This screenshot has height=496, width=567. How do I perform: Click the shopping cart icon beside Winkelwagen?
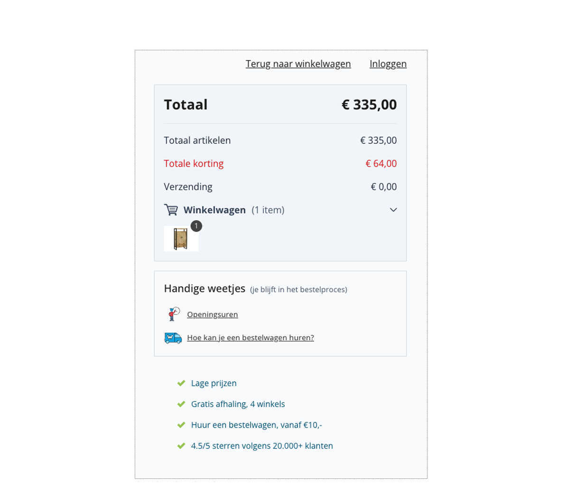[171, 210]
